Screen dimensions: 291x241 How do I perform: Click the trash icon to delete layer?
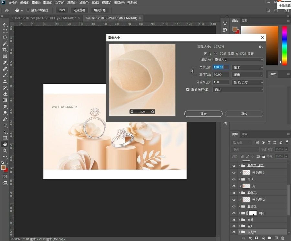click(283, 238)
